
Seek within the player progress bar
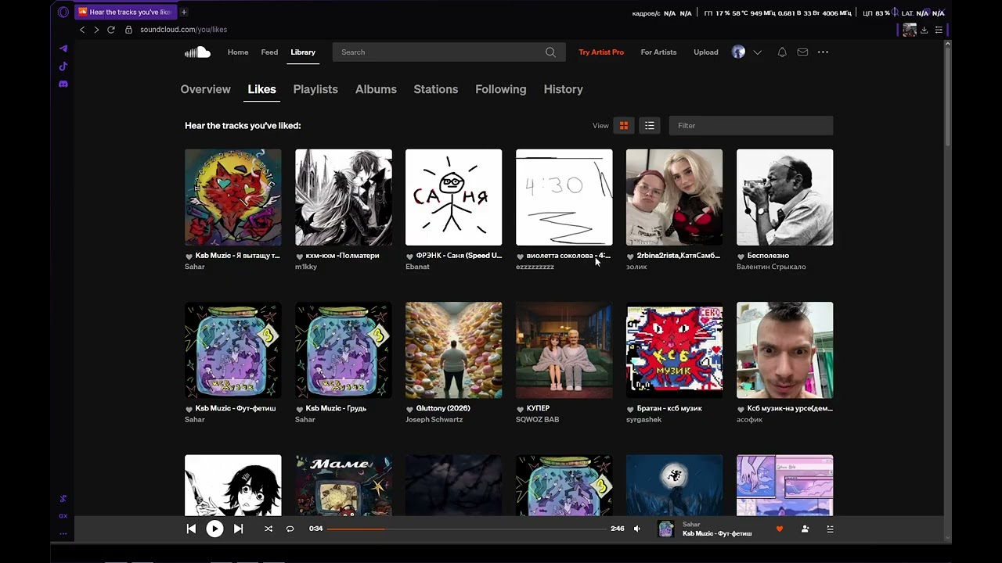pyautogui.click(x=467, y=529)
